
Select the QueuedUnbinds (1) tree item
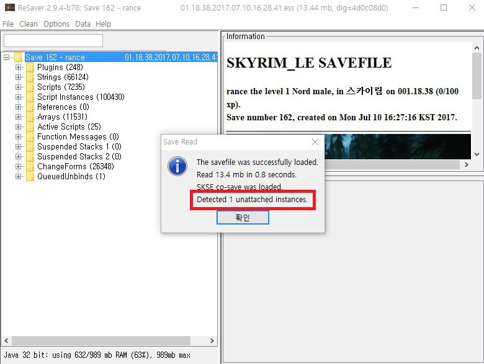(71, 177)
